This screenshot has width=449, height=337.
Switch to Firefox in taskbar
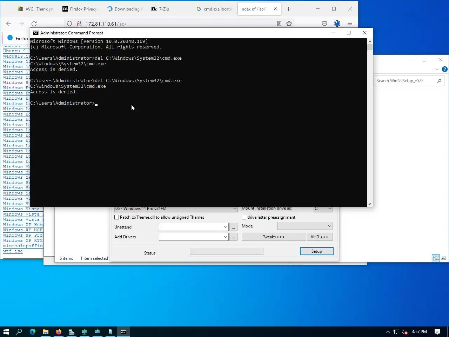pos(59,332)
